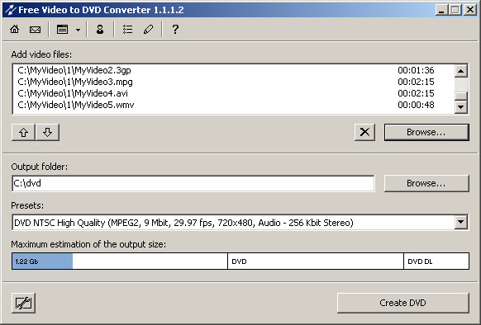This screenshot has height=325, width=481.
Task: Close the Free Video to DVD Converter window
Action: (x=470, y=10)
